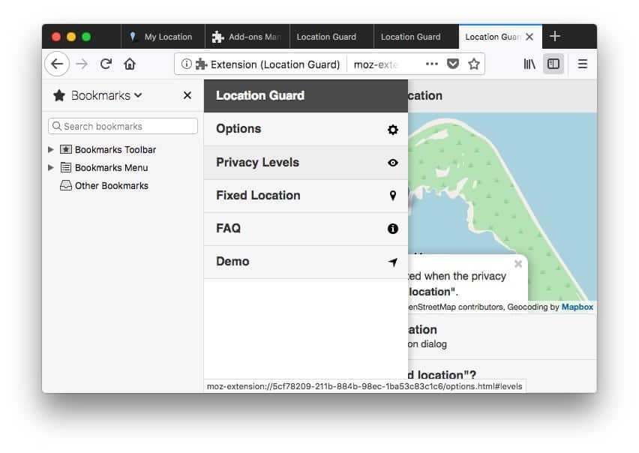This screenshot has height=453, width=639.
Task: Switch to the Add-ons Manager tab
Action: pos(246,37)
